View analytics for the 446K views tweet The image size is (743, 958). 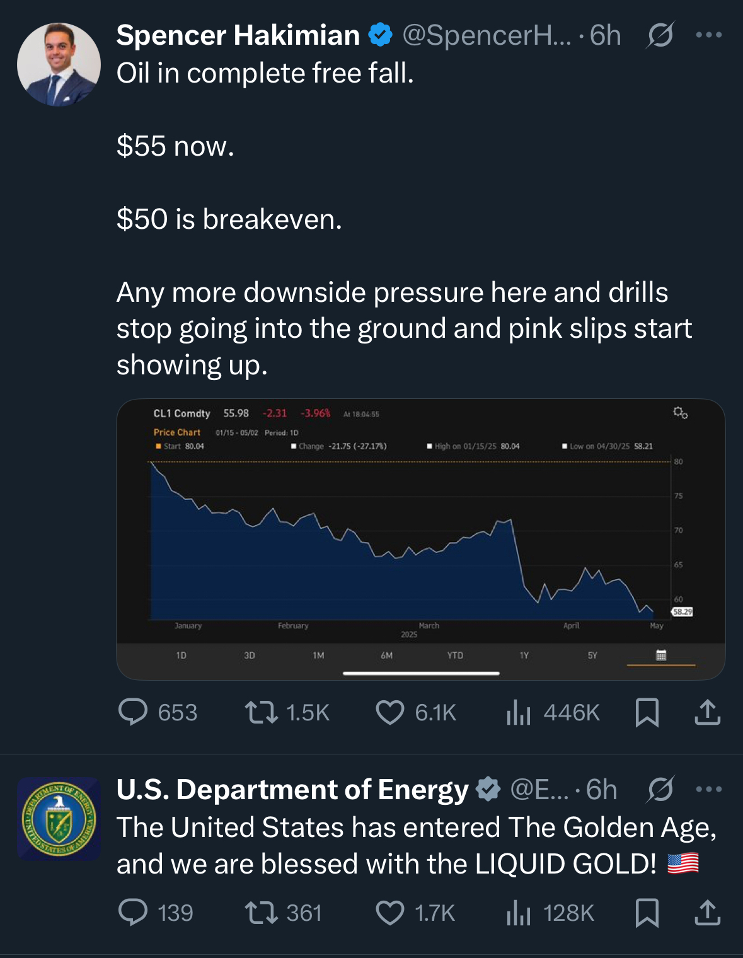pos(519,712)
